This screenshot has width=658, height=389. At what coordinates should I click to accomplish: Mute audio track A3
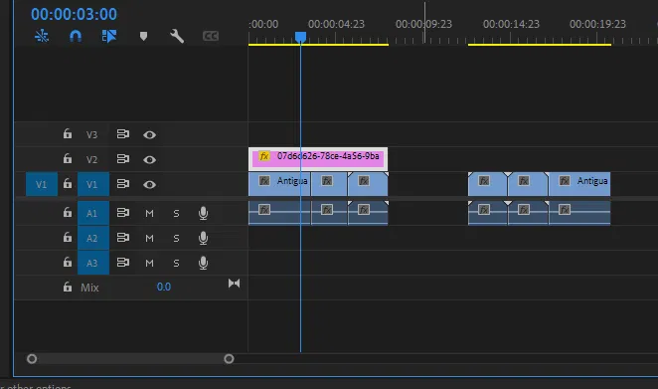tap(149, 263)
